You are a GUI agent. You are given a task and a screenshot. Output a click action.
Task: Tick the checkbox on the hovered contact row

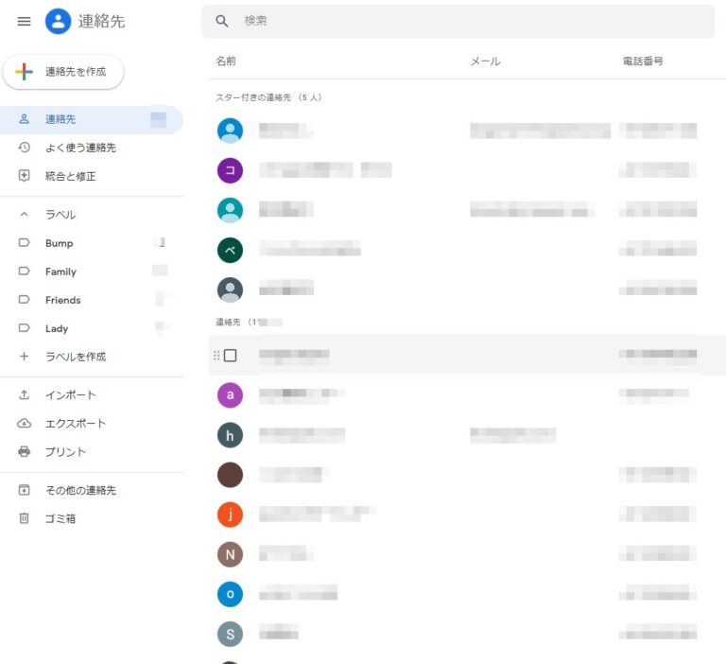[230, 356]
